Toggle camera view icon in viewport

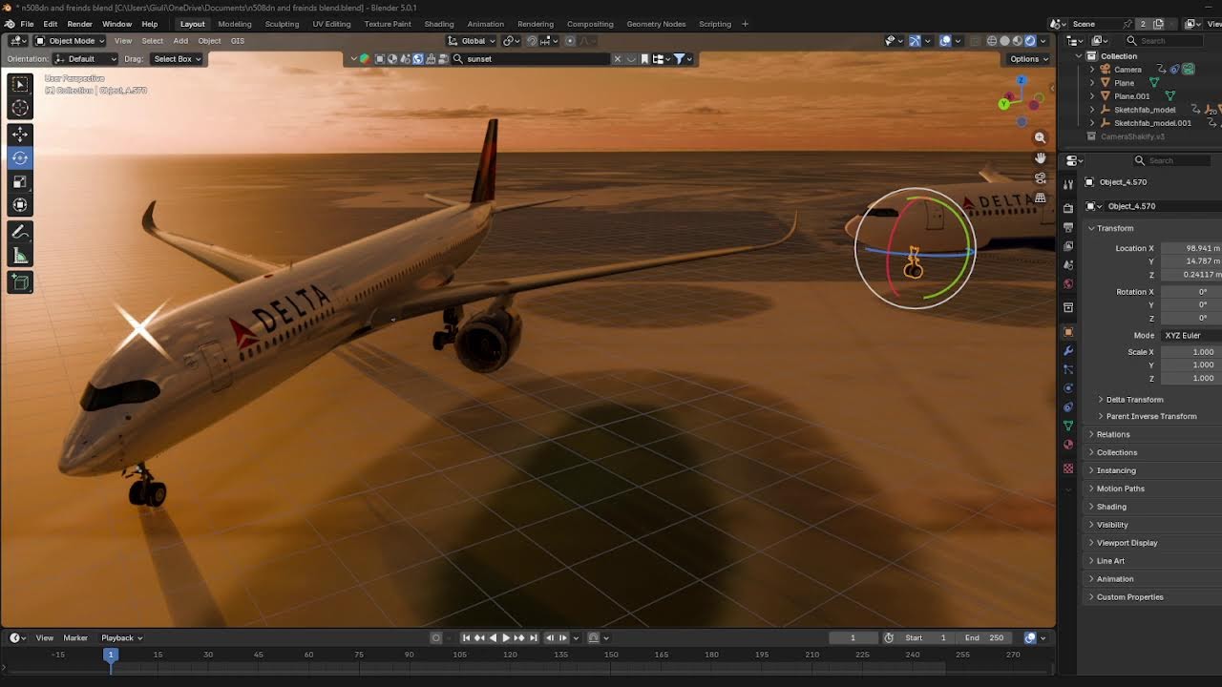point(1040,177)
